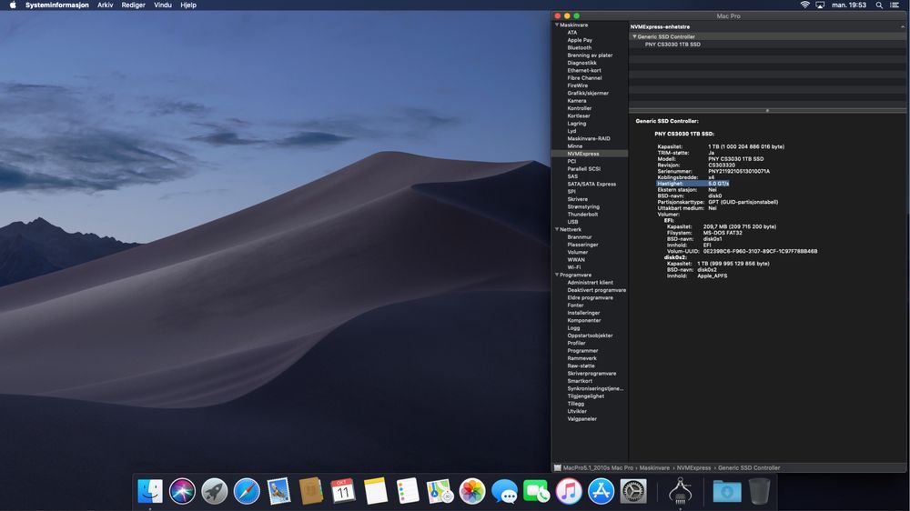Open the Mail stamp icon

(278, 491)
